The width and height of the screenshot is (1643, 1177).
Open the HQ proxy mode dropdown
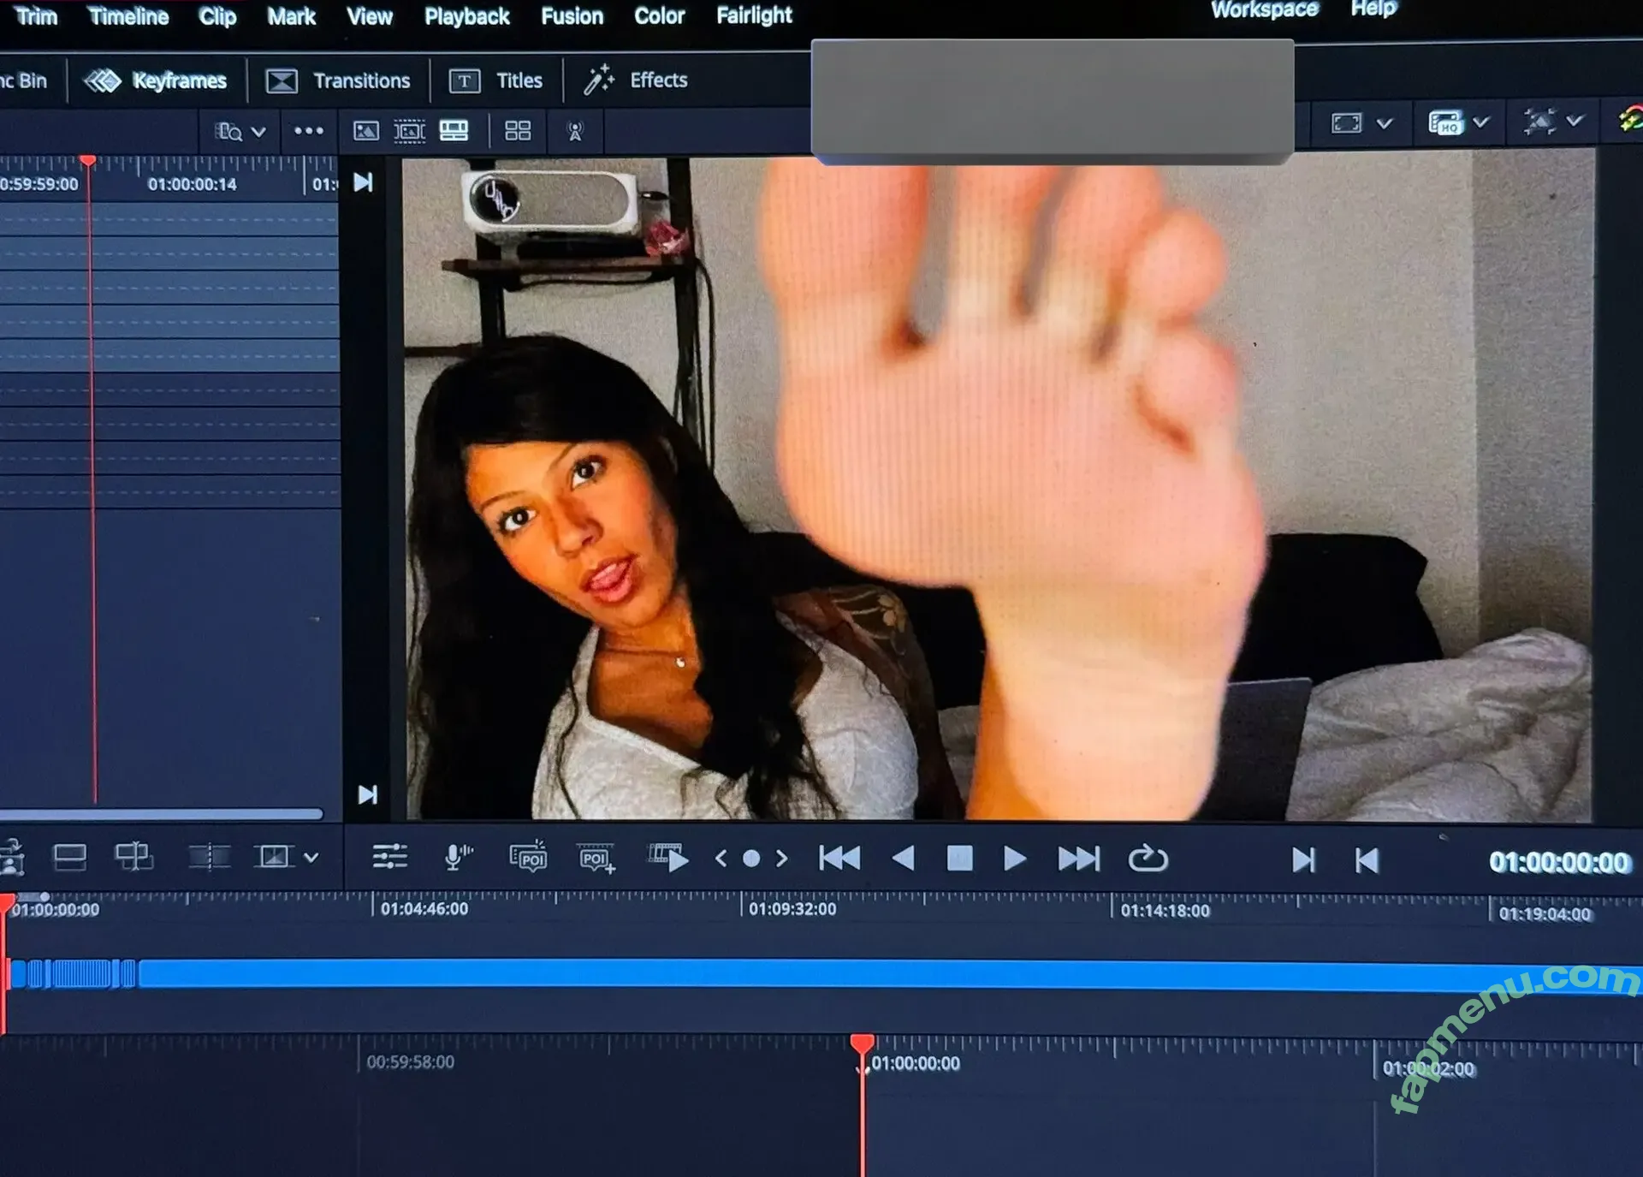click(1481, 122)
